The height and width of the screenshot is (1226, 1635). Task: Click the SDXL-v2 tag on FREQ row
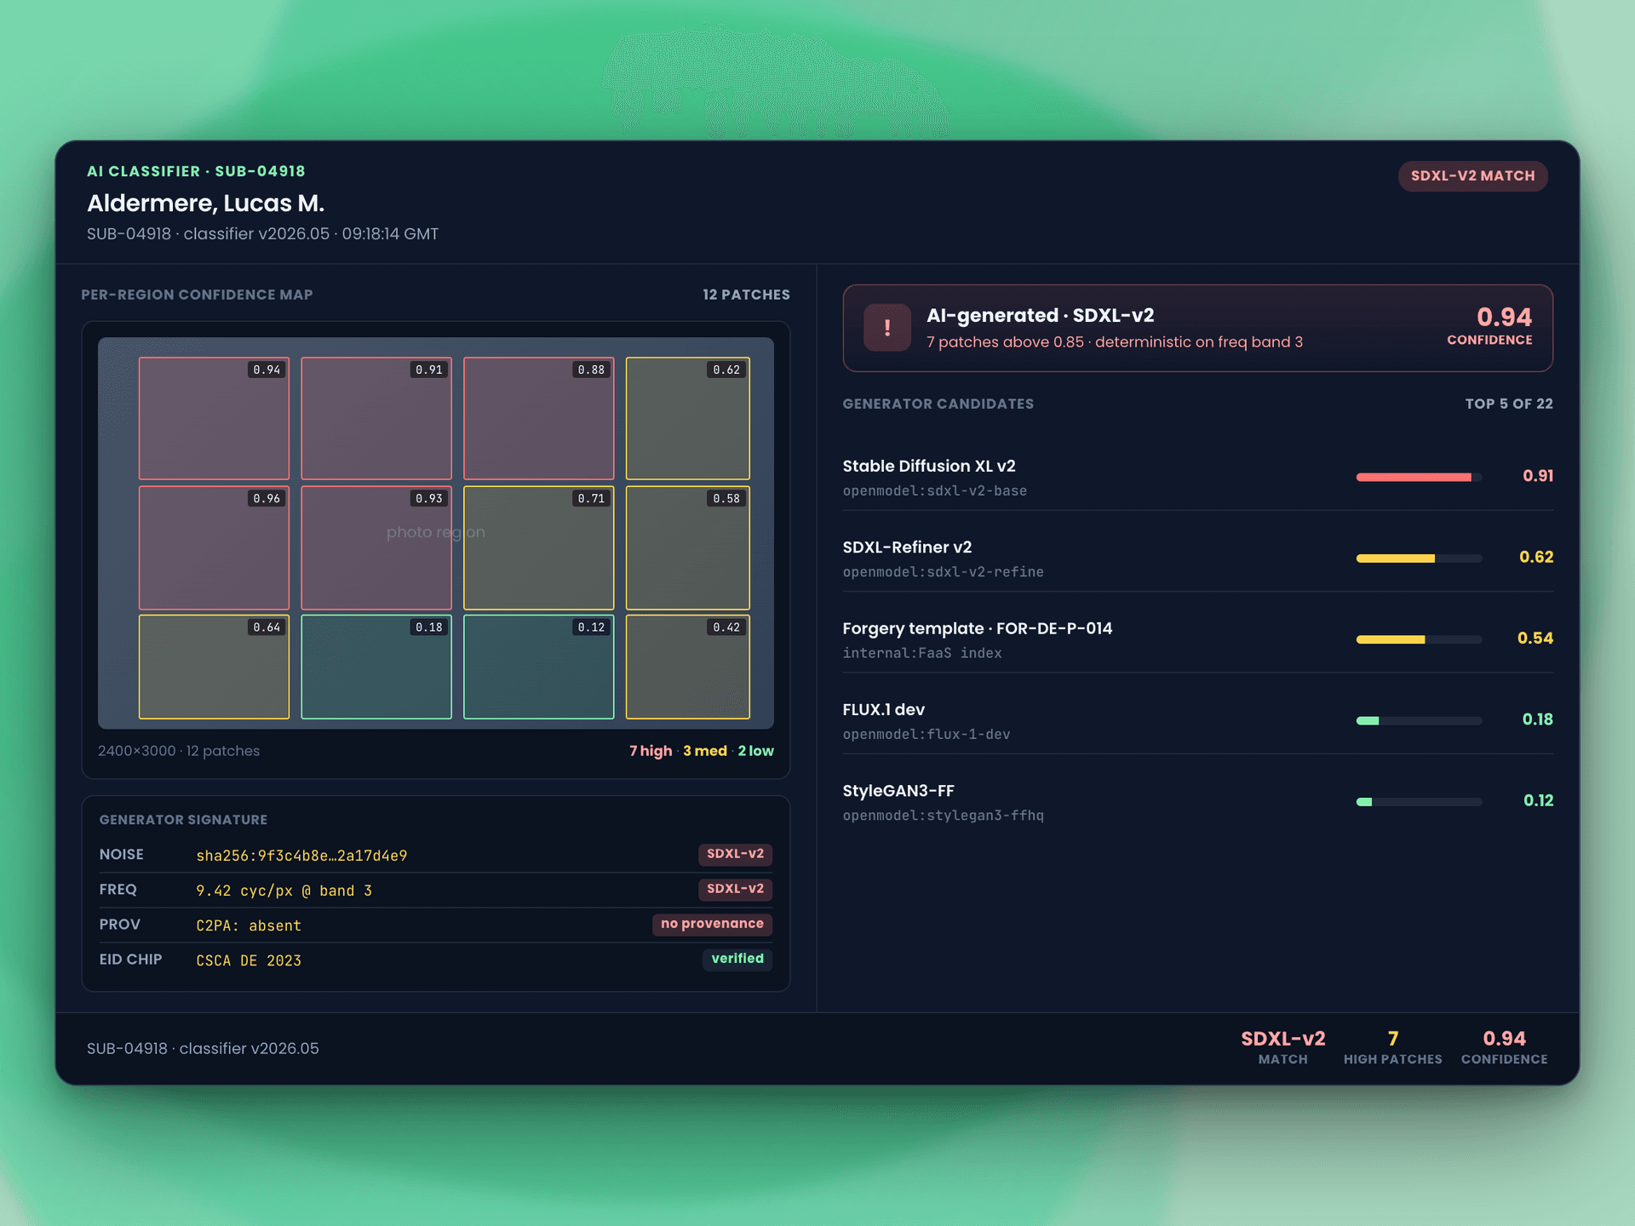[x=735, y=889]
